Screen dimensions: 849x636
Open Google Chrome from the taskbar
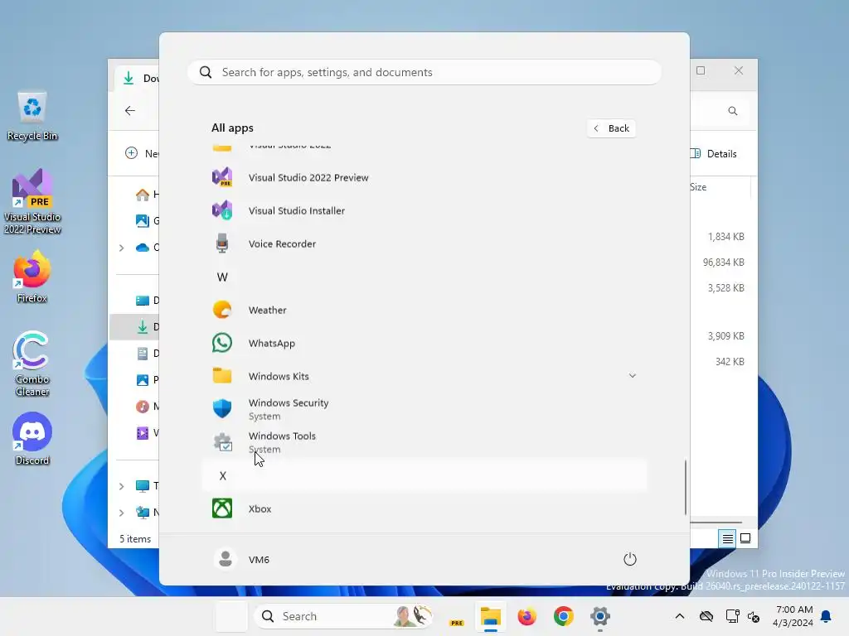pyautogui.click(x=563, y=616)
